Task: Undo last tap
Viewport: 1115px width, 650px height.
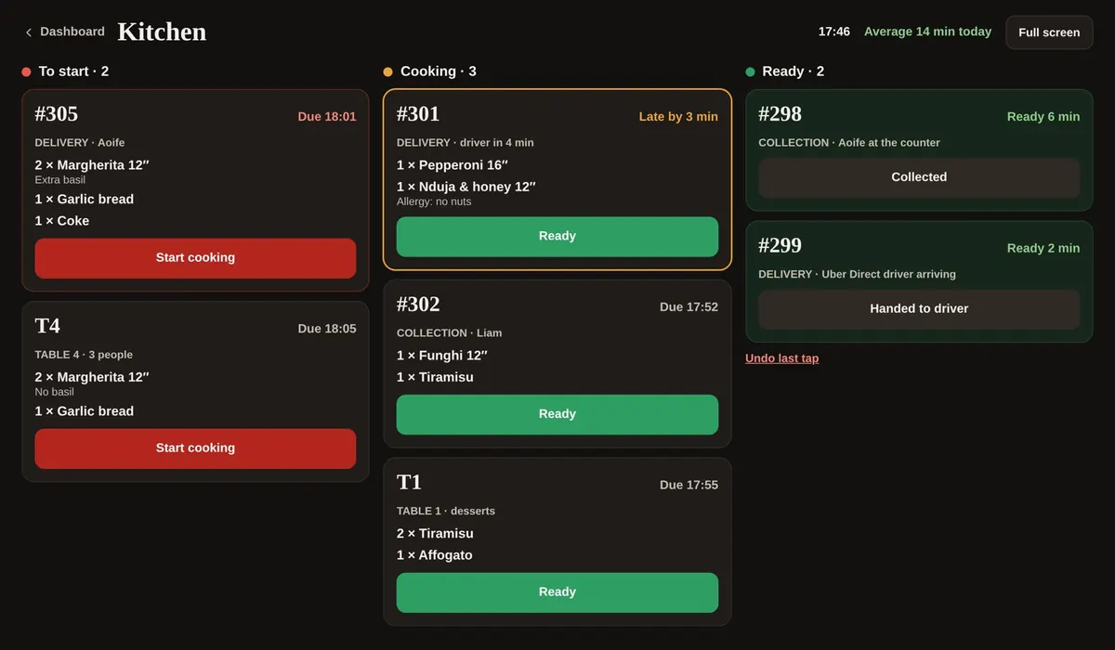Action: 781,358
